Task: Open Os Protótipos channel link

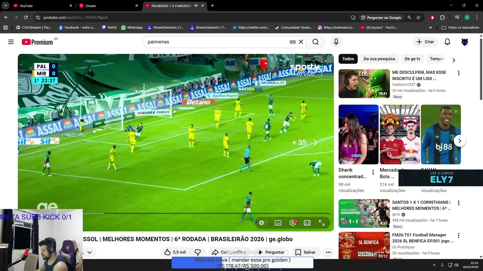Action: (x=404, y=247)
